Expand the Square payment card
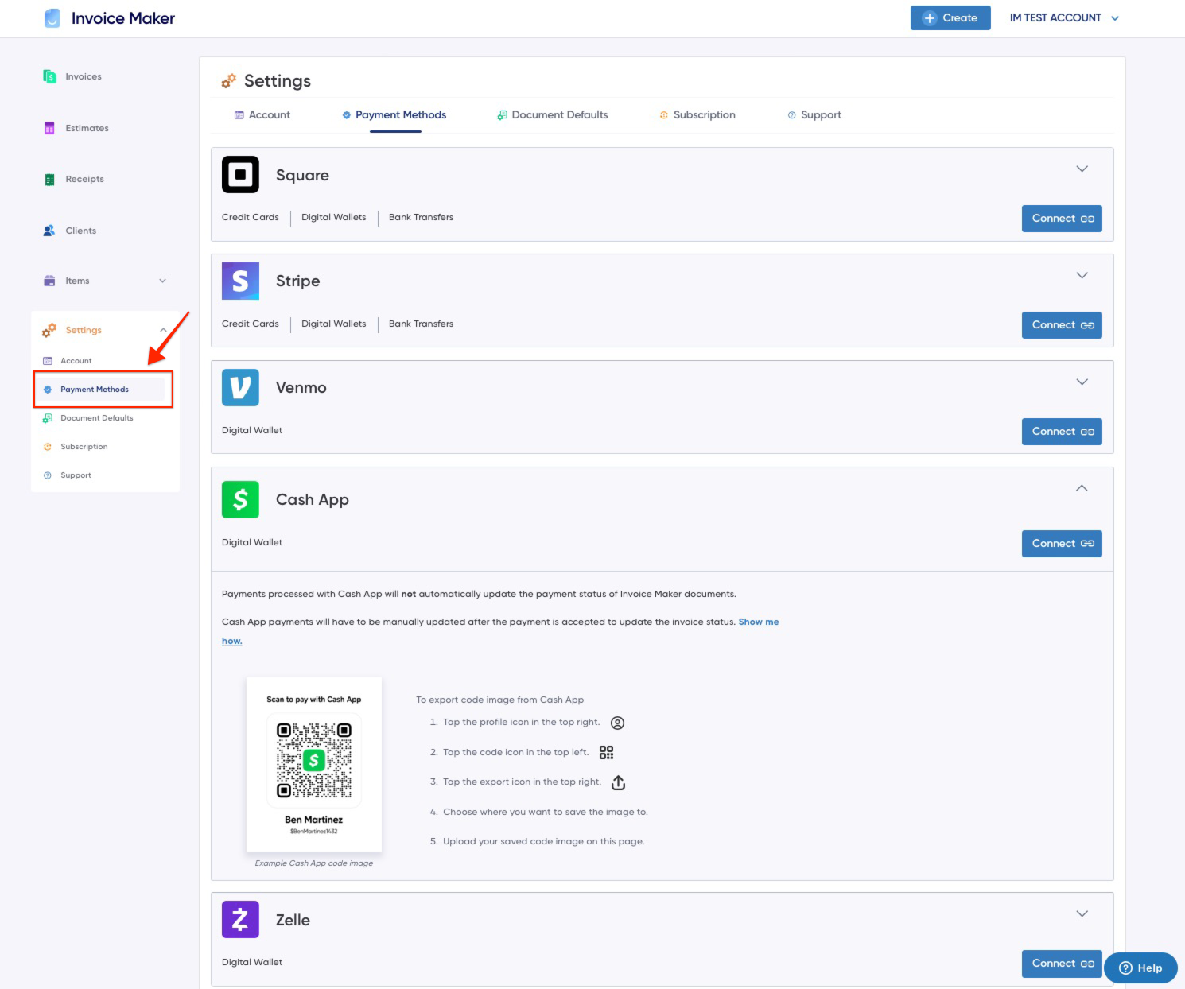1185x989 pixels. (x=1082, y=169)
